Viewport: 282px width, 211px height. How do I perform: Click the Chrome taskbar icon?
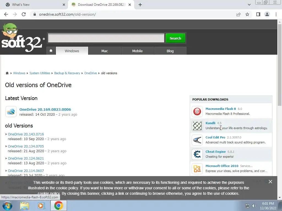[59, 206]
